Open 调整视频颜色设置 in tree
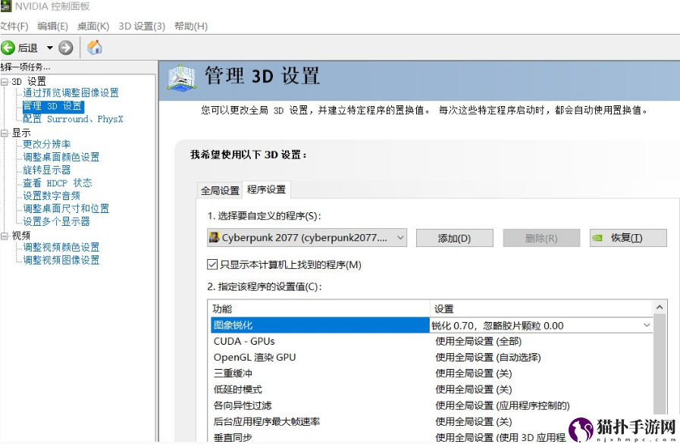This screenshot has height=444, width=680. click(61, 247)
